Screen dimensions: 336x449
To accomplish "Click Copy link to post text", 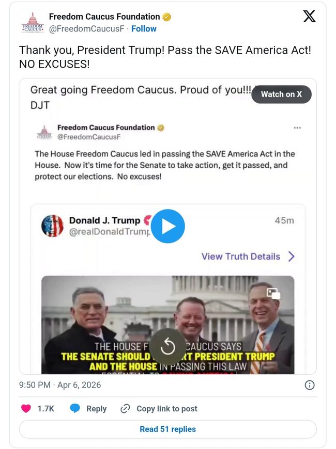I will tap(167, 409).
